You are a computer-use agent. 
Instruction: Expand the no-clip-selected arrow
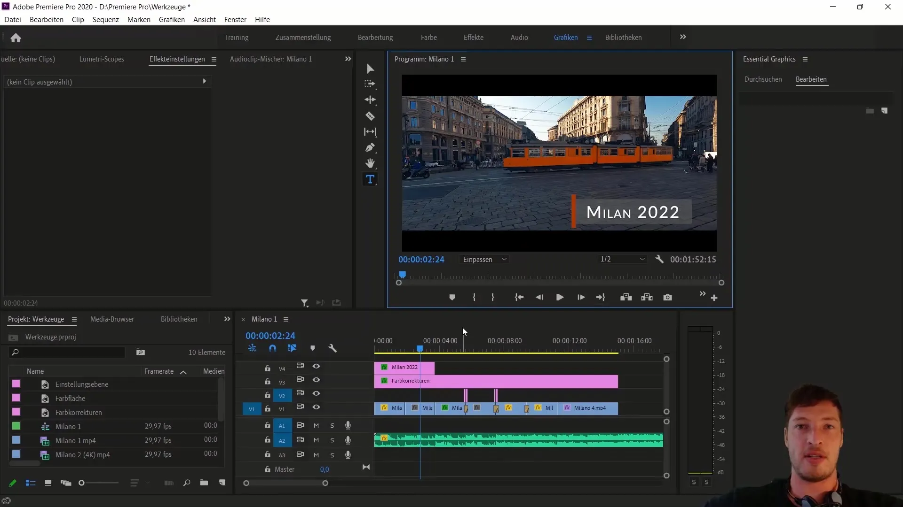205,81
